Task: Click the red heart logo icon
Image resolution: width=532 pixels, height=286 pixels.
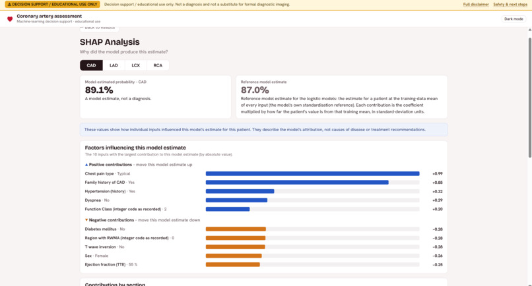Action: point(10,19)
